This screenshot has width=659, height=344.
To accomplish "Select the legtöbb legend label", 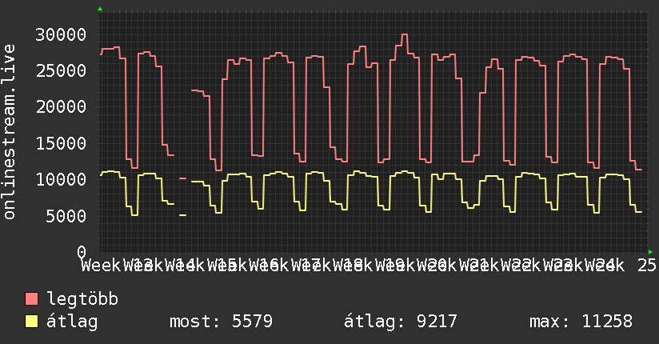I will [x=82, y=298].
